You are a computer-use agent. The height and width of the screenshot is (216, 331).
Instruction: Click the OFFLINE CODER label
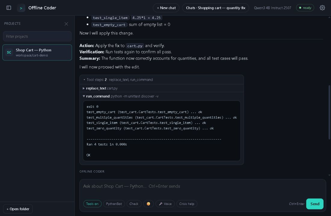(92, 171)
